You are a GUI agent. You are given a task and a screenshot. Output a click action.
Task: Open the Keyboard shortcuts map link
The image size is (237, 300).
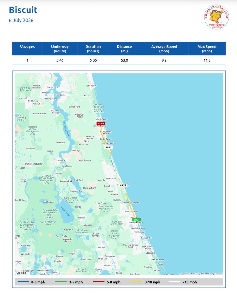tap(188, 274)
